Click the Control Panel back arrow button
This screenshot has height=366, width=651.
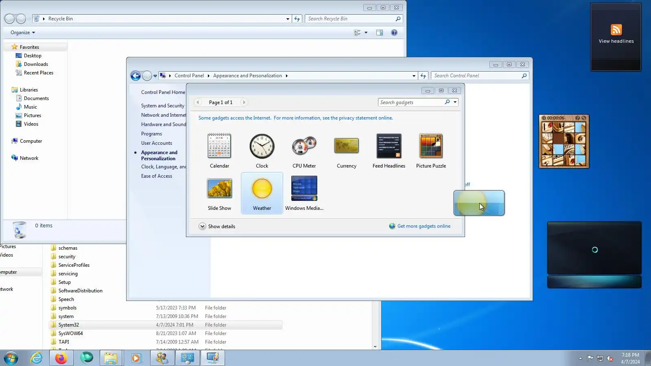coord(135,76)
